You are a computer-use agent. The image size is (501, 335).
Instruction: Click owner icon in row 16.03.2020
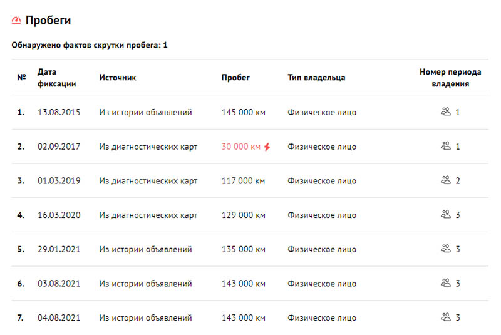pyautogui.click(x=446, y=214)
